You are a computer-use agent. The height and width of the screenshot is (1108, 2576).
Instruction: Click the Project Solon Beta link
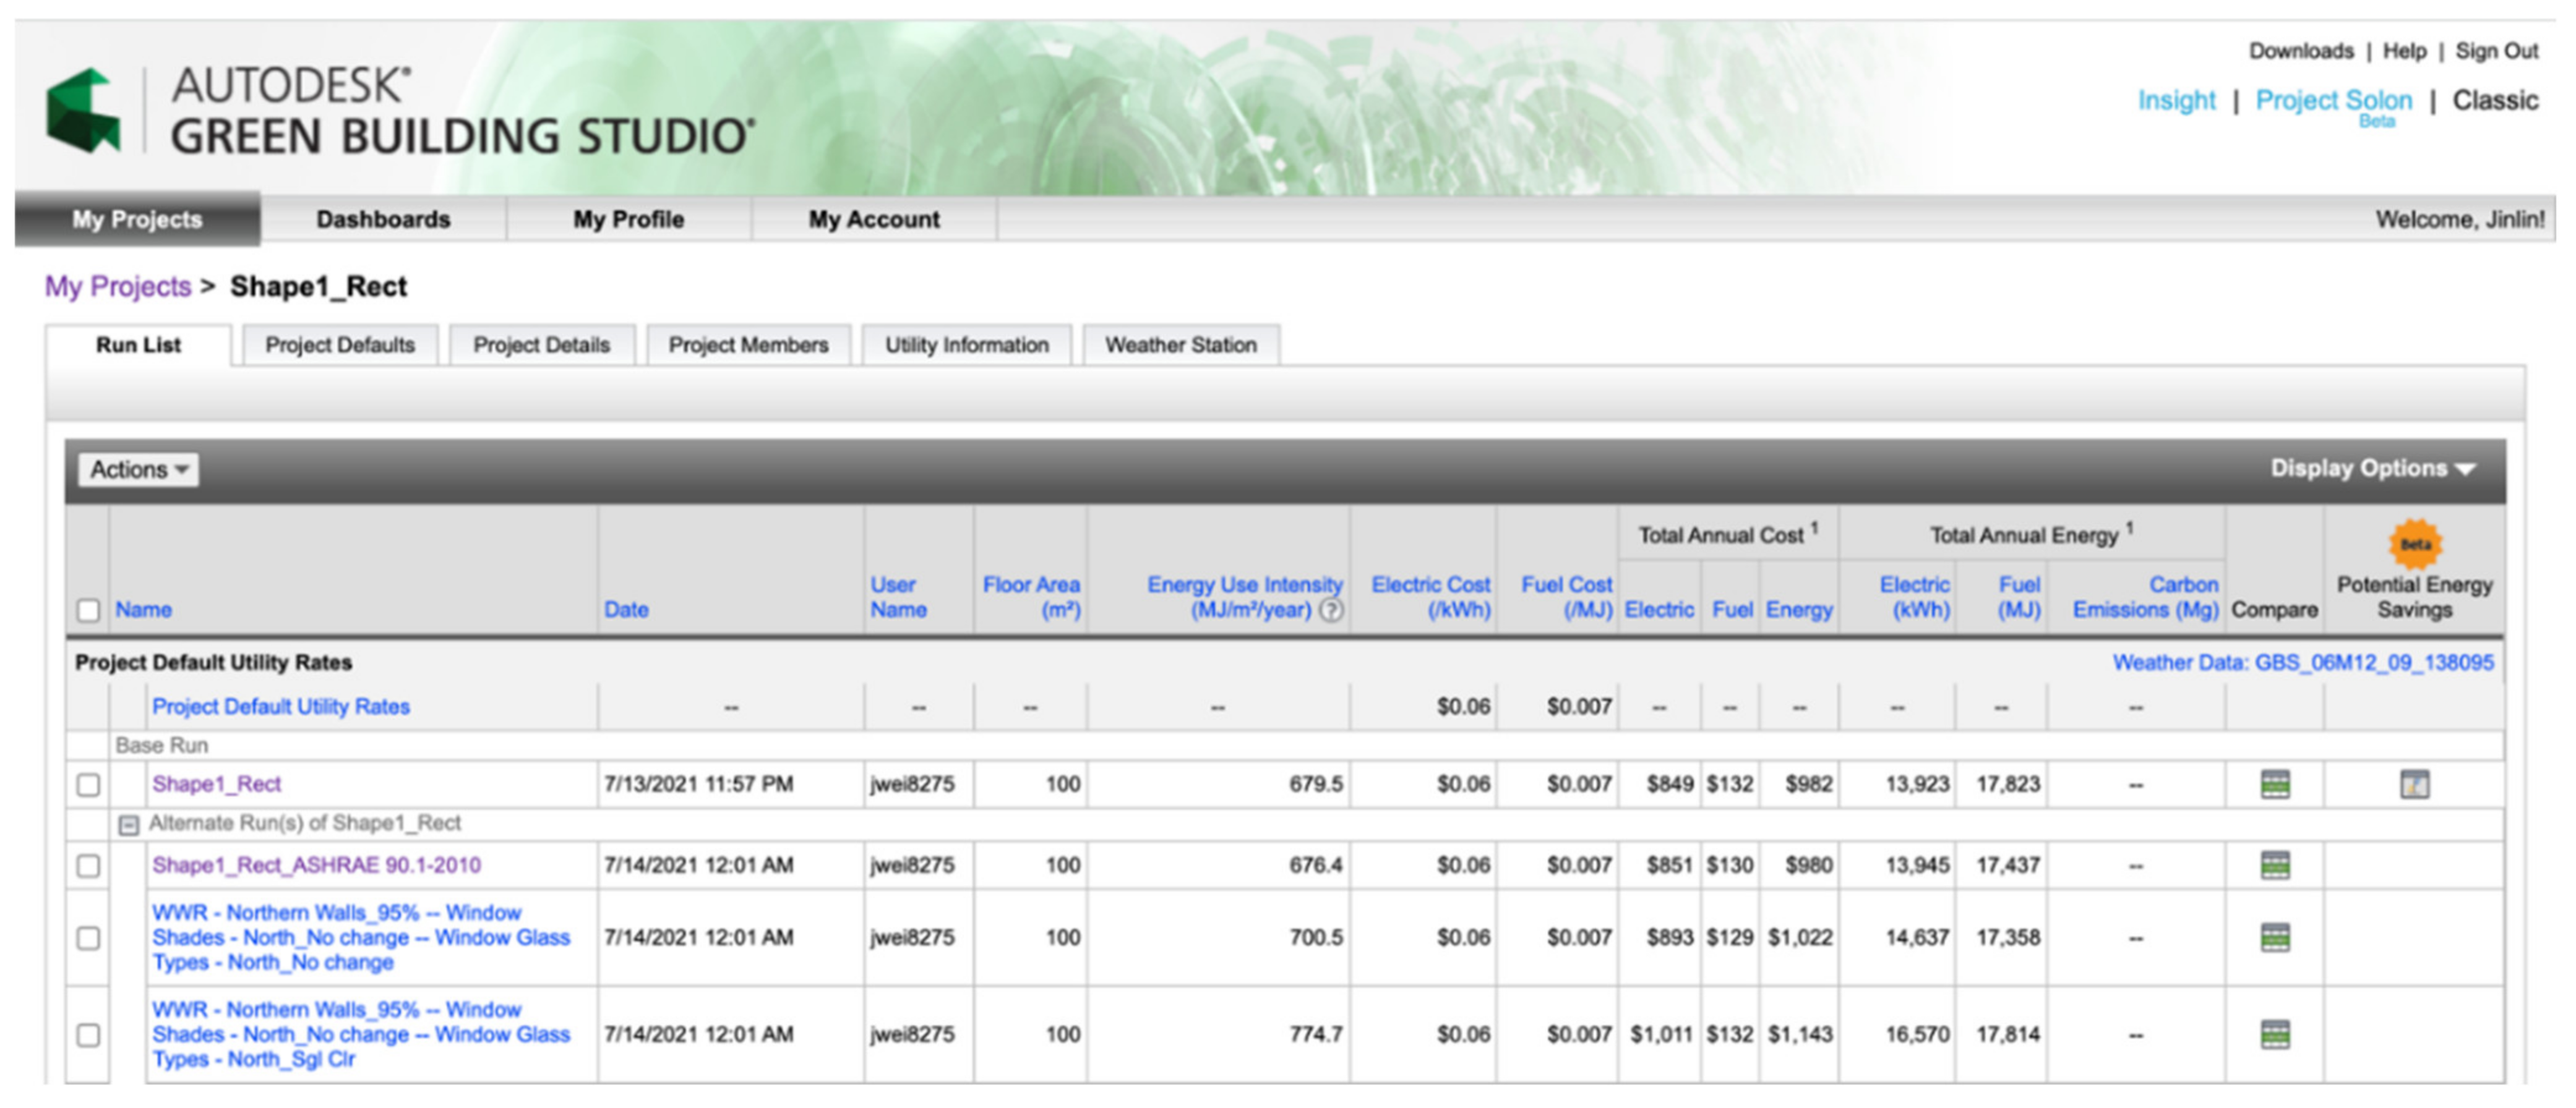click(x=2333, y=100)
